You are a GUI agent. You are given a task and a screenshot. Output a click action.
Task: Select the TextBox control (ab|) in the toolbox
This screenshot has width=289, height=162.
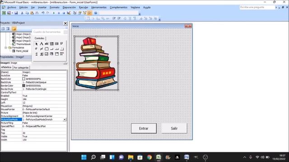pyautogui.click(x=47, y=44)
